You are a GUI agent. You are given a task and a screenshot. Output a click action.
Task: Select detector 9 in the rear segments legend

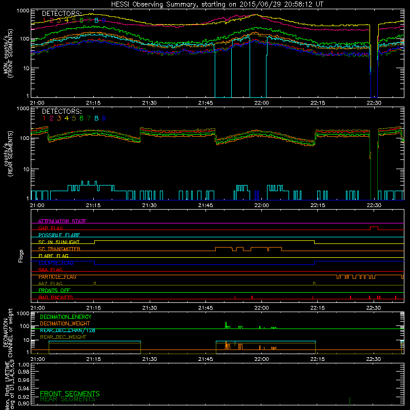[x=104, y=118]
